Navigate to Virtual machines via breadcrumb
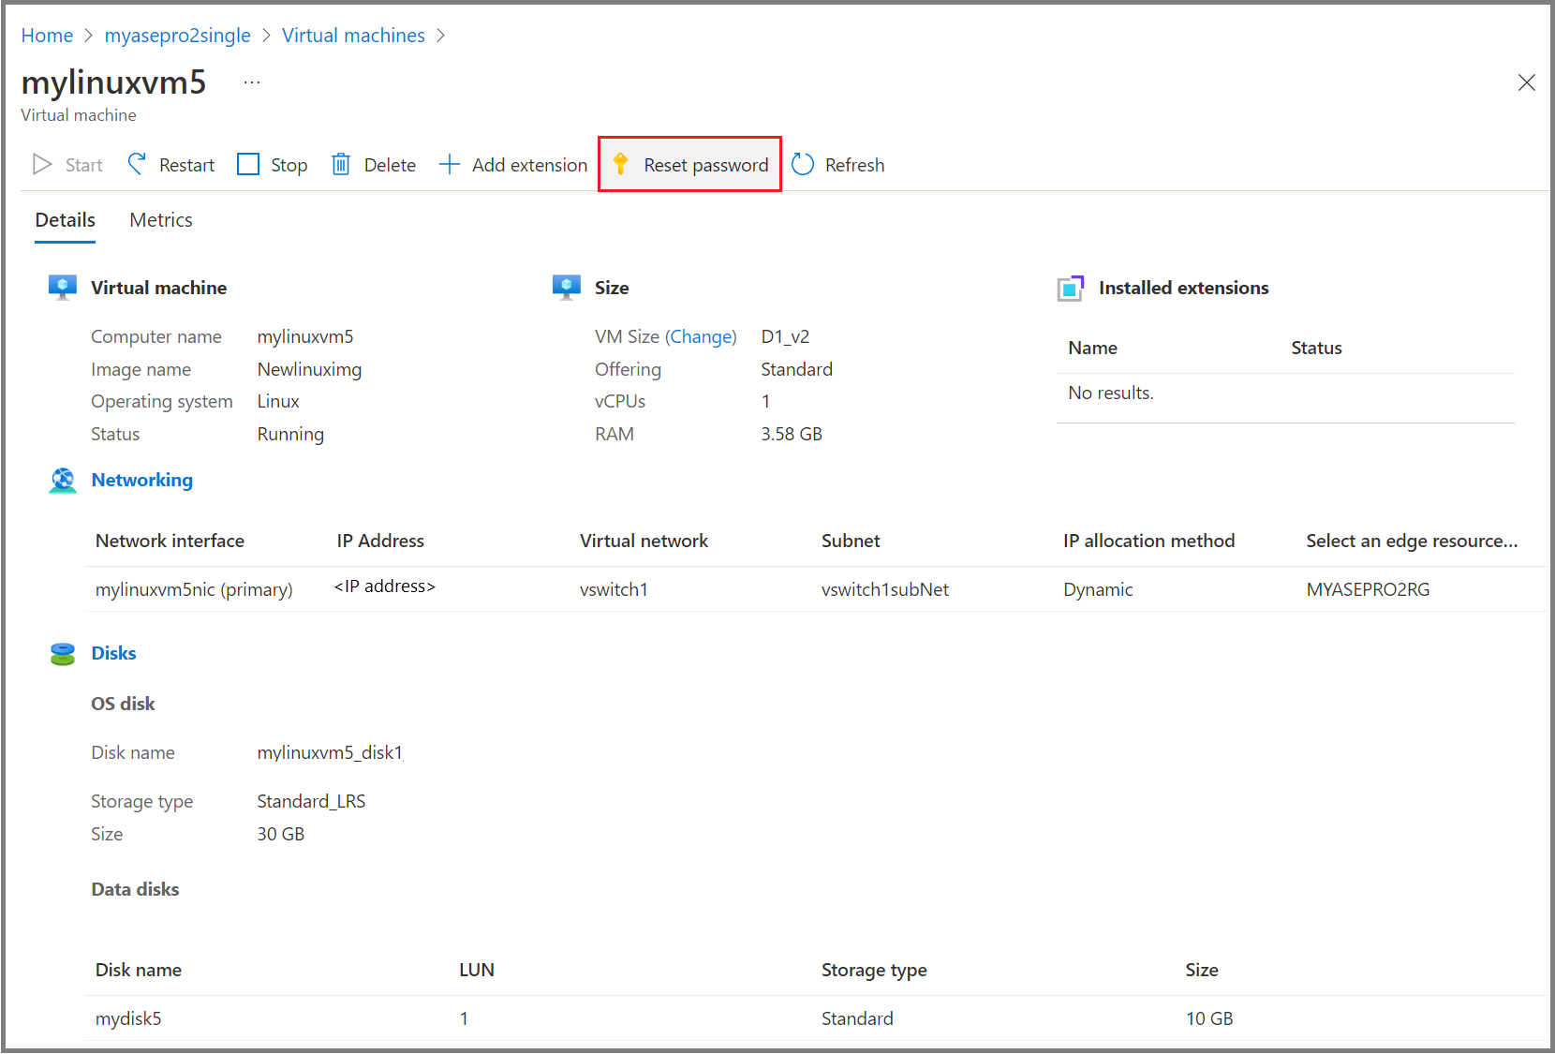Viewport: 1555px width, 1054px height. click(x=353, y=35)
